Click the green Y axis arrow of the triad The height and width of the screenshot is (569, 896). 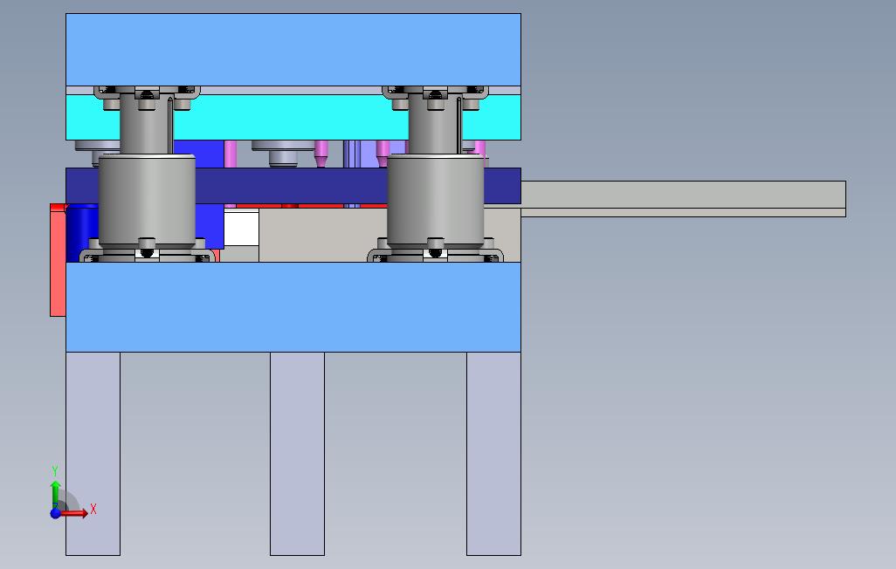coord(55,494)
